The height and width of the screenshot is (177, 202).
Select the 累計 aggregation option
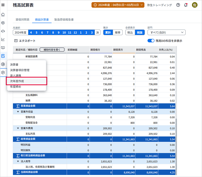pos(108,32)
